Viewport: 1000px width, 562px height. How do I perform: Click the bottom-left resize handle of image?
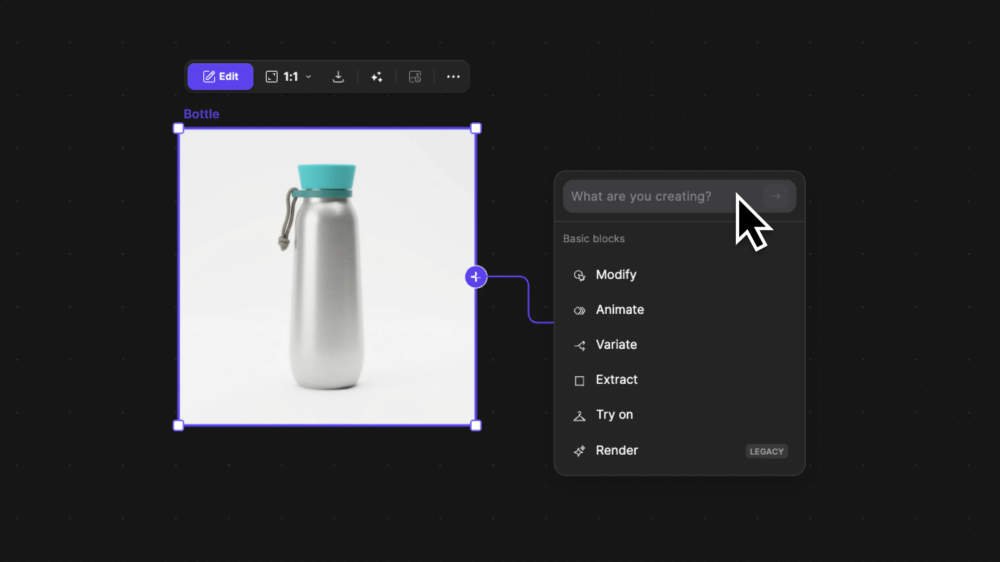(x=178, y=425)
